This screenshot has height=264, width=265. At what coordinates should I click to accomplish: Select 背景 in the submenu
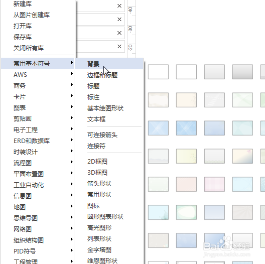109,64
